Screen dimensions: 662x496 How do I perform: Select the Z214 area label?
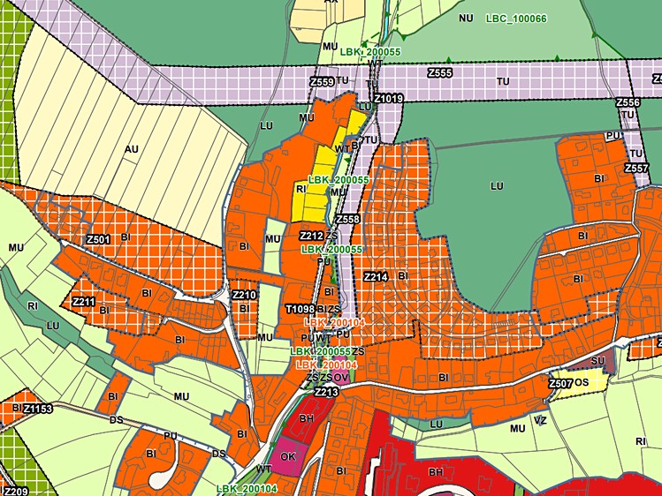[376, 277]
